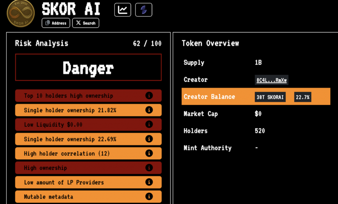
Task: Click the Low amount of LP Providers text
Action: (x=64, y=183)
